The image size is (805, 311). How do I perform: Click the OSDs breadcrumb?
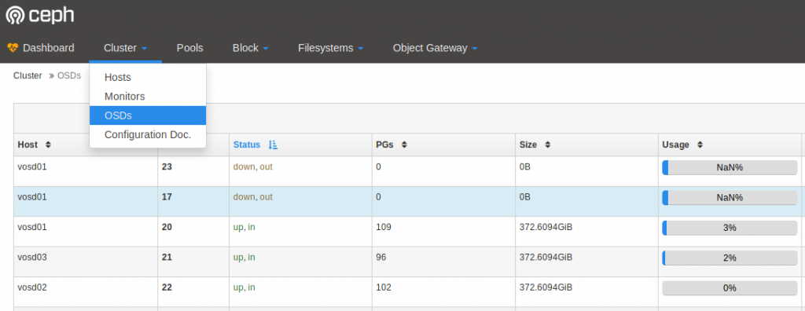pos(69,75)
